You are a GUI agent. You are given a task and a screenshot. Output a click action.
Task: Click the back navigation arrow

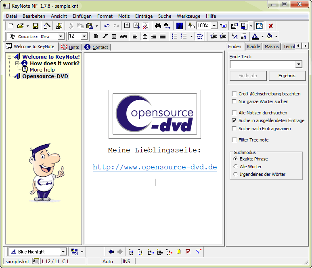pyautogui.click(x=111, y=252)
